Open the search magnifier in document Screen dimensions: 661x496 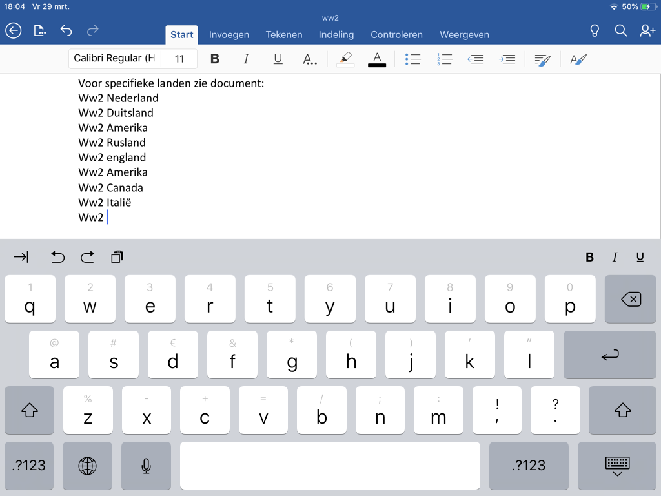[x=621, y=30]
